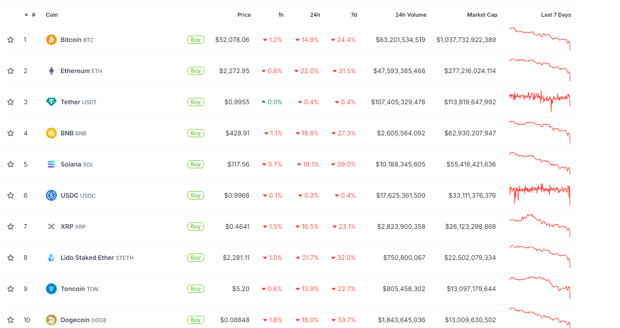Click the Tether USDT logo icon

[x=51, y=102]
